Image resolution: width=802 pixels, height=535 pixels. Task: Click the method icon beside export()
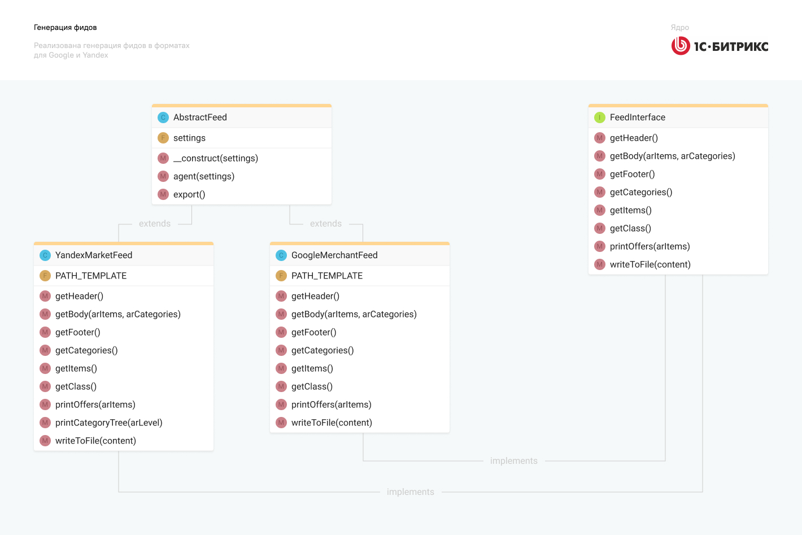pos(163,194)
